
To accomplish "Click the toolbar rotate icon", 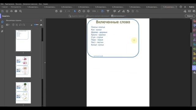I will 137,11.
